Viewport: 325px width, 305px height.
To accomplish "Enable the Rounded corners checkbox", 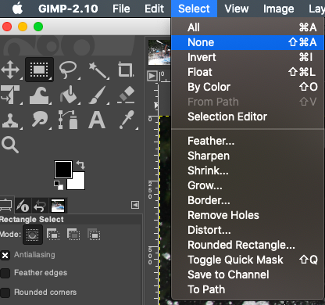I will click(5, 292).
